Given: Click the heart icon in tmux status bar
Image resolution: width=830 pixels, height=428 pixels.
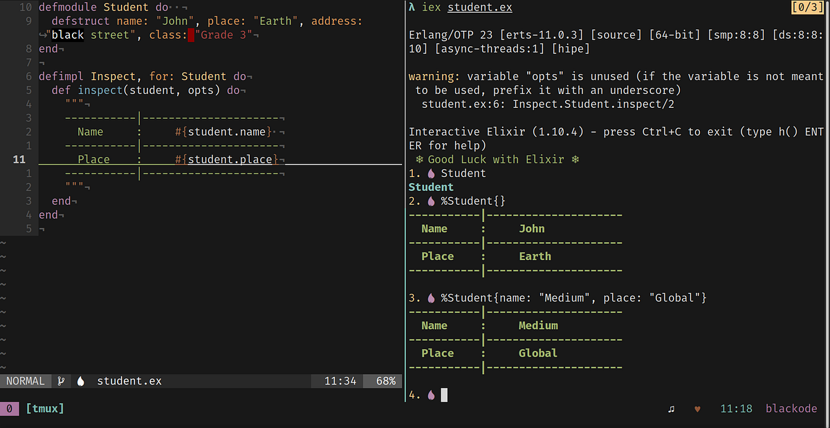Looking at the screenshot, I should [x=697, y=409].
